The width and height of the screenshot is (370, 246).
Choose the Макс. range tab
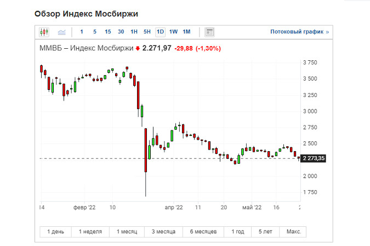point(294,232)
